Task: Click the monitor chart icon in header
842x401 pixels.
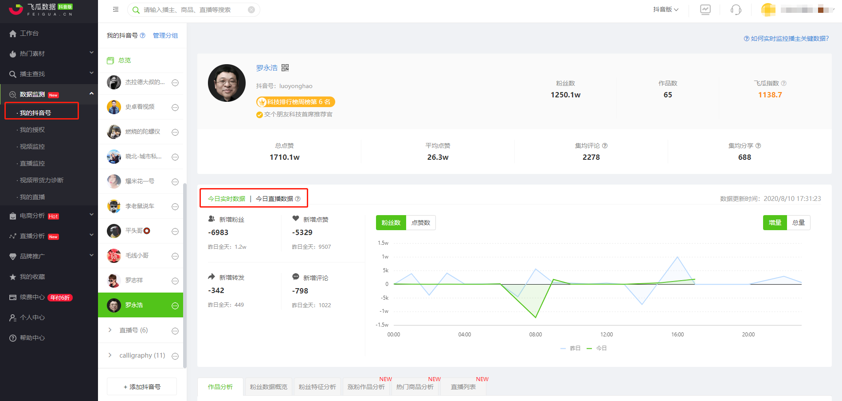Action: (x=705, y=10)
